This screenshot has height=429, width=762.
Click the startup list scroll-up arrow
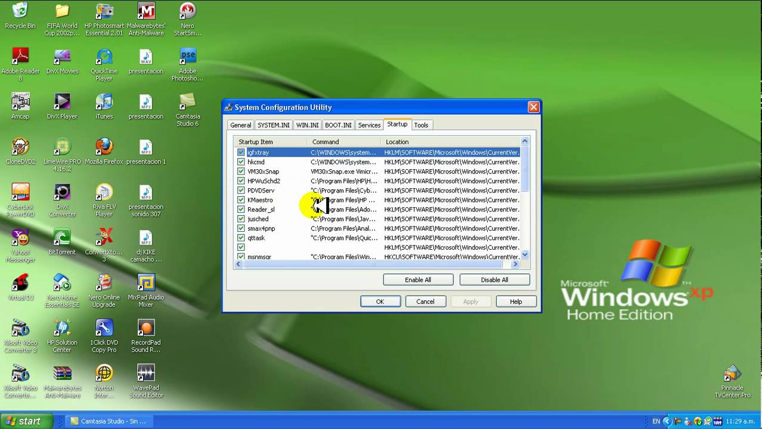pyautogui.click(x=525, y=141)
